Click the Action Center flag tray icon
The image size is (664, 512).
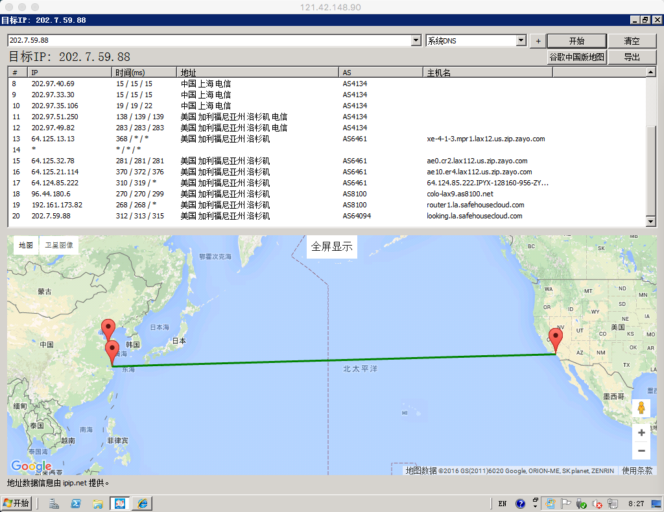coord(565,504)
